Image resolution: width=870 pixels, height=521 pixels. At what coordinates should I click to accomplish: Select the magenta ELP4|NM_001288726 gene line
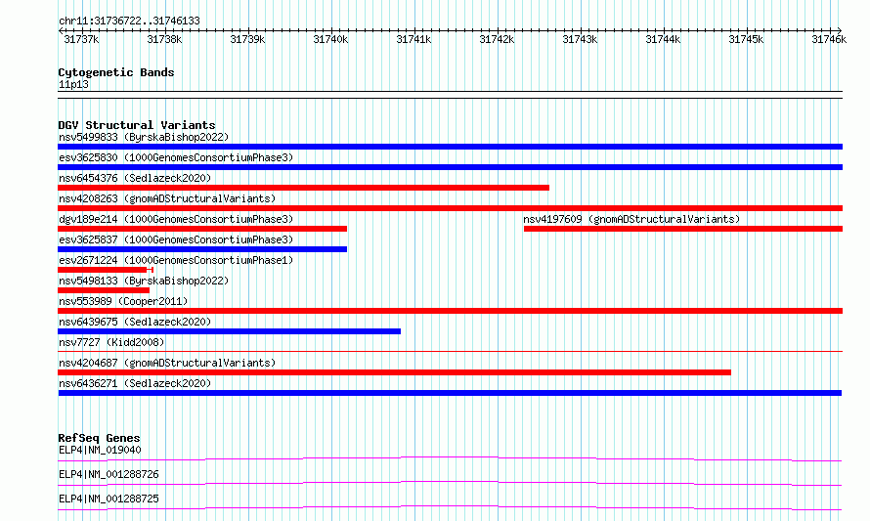[x=450, y=483]
